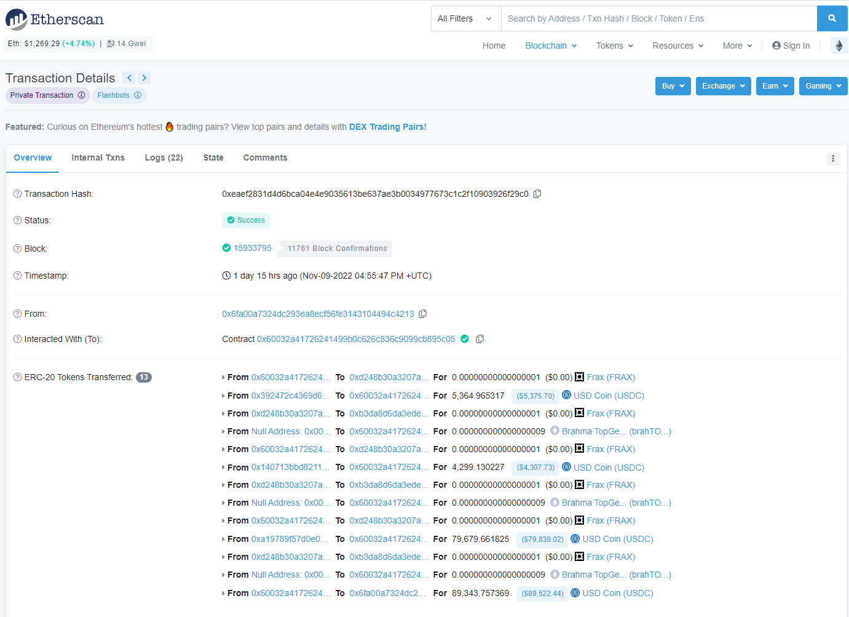
Task: Open the Ethereum network selector icon
Action: 839,46
